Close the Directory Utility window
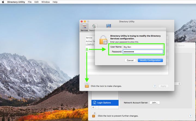Image resolution: width=196 pixels, height=121 pixels. point(82,22)
